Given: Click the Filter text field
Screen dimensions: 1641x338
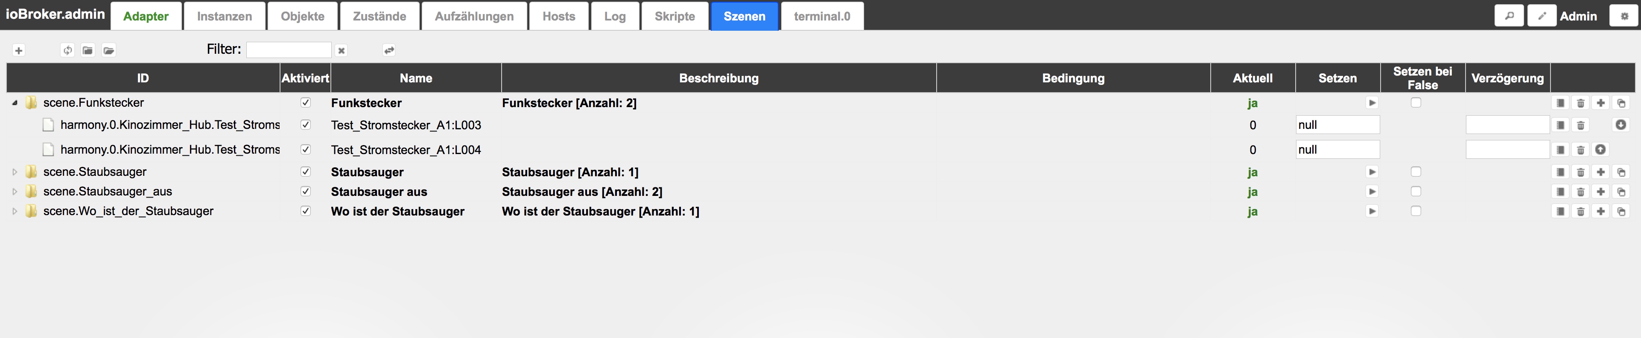Looking at the screenshot, I should pyautogui.click(x=289, y=50).
